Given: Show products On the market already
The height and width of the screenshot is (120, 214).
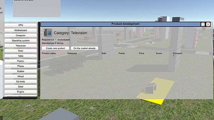Looking at the screenshot, I should click(x=84, y=48).
